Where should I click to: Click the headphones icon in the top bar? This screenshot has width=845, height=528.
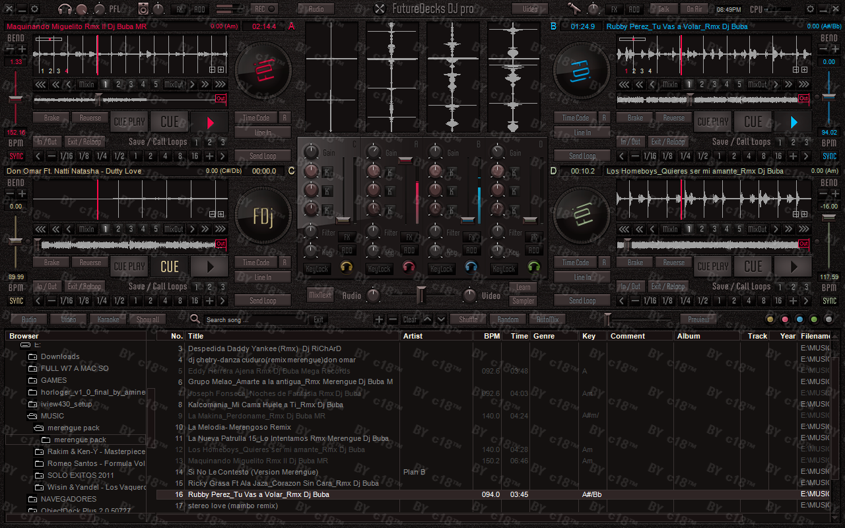[65, 9]
